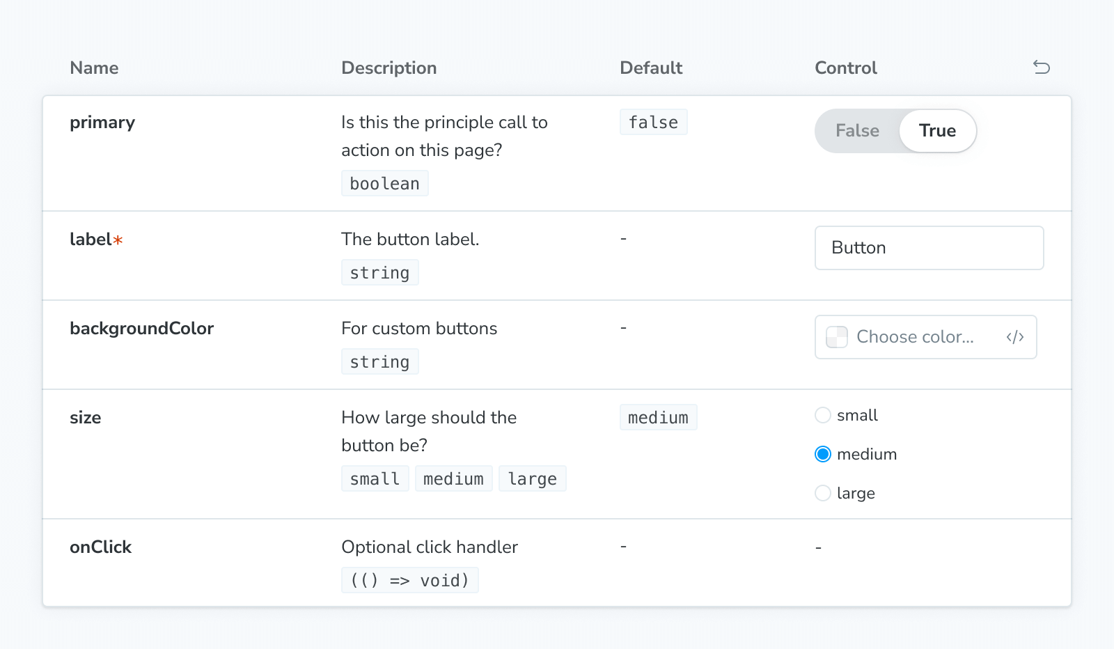Click the Description column header
The width and height of the screenshot is (1114, 649).
tap(389, 68)
